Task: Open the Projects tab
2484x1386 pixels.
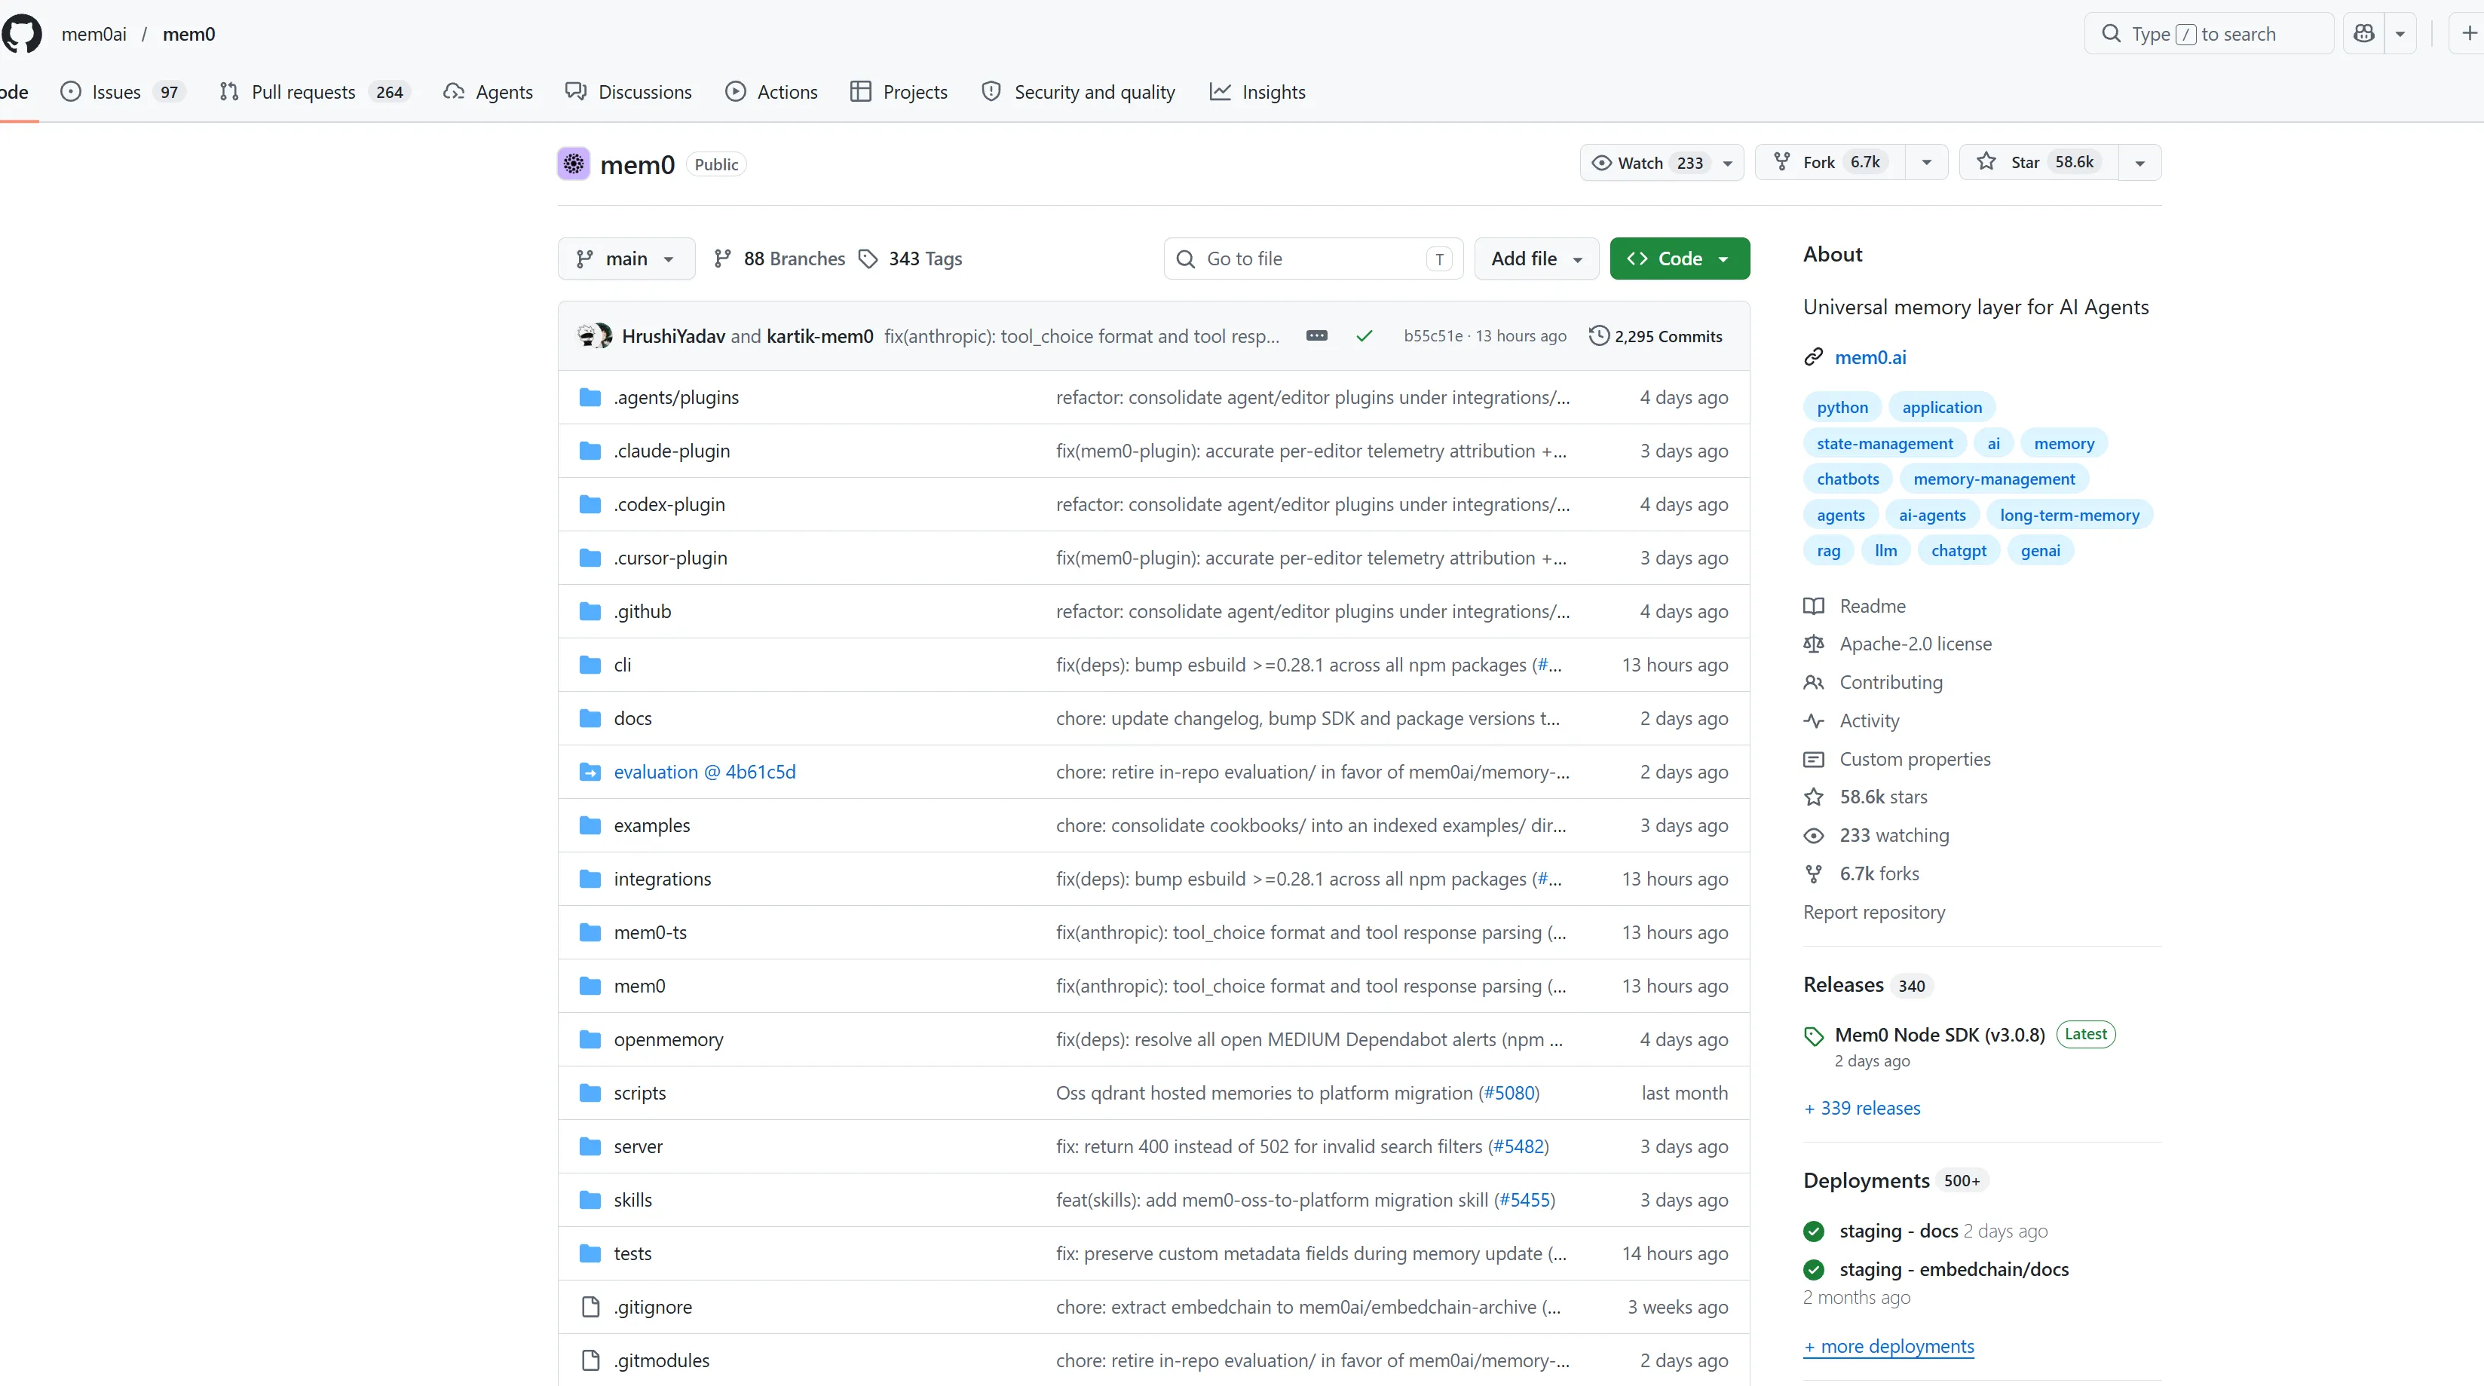Action: pos(899,91)
